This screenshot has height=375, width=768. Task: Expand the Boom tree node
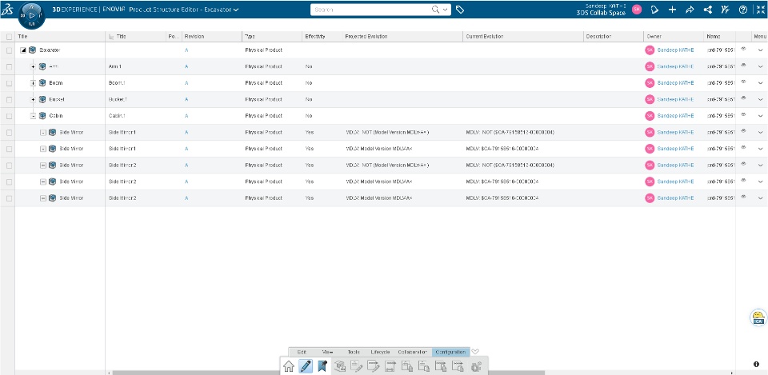pos(34,82)
